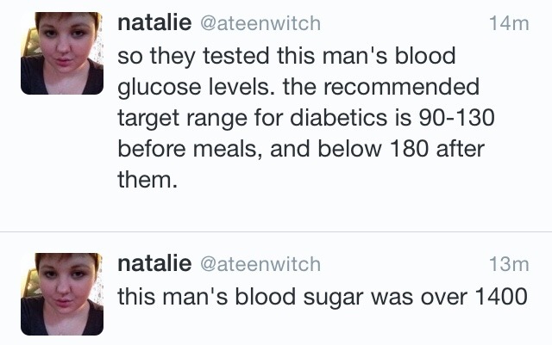Tap the profile photo on the 13m tweet
The height and width of the screenshot is (345, 552).
coord(62,293)
